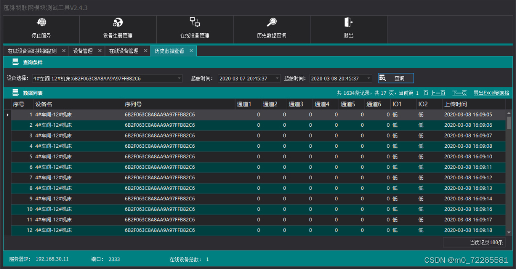Select row with timestamp 2020-03-08 16:09:13
This screenshot has width=516, height=269.
(258, 188)
